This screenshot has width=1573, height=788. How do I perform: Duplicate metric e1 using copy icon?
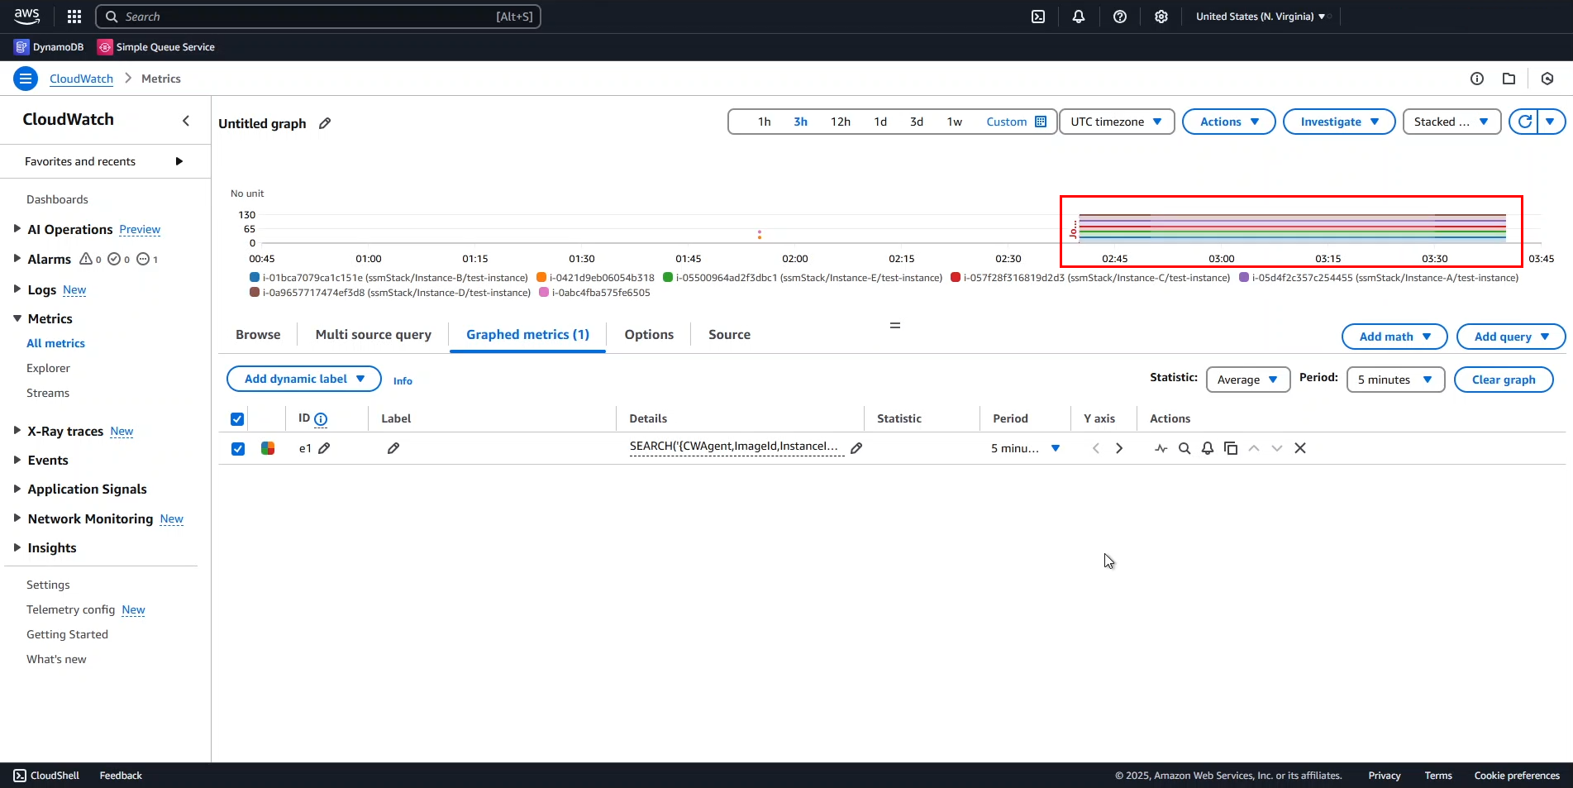(x=1231, y=448)
